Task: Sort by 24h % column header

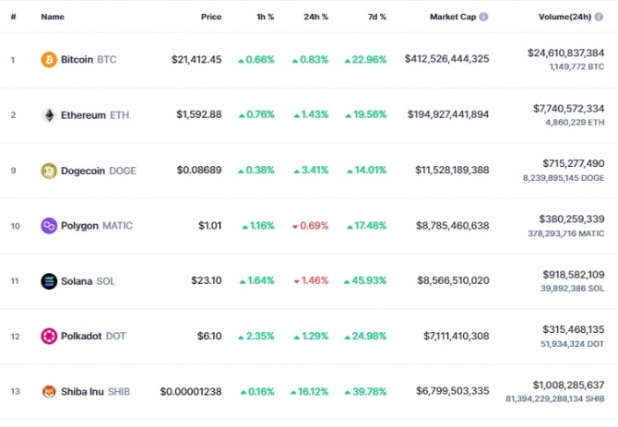Action: 315,17
